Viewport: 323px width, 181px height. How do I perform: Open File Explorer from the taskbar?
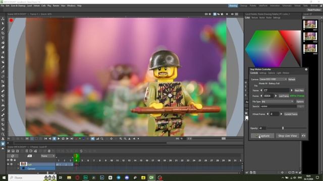click(69, 177)
